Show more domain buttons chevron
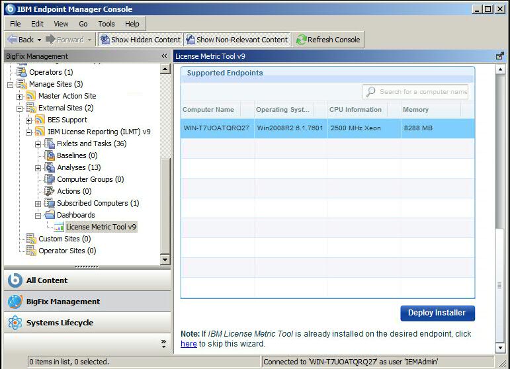The width and height of the screenshot is (510, 369). click(163, 344)
